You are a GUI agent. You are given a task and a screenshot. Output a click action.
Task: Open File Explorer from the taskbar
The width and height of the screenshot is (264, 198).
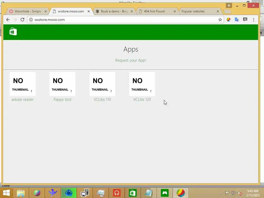[x=21, y=193]
